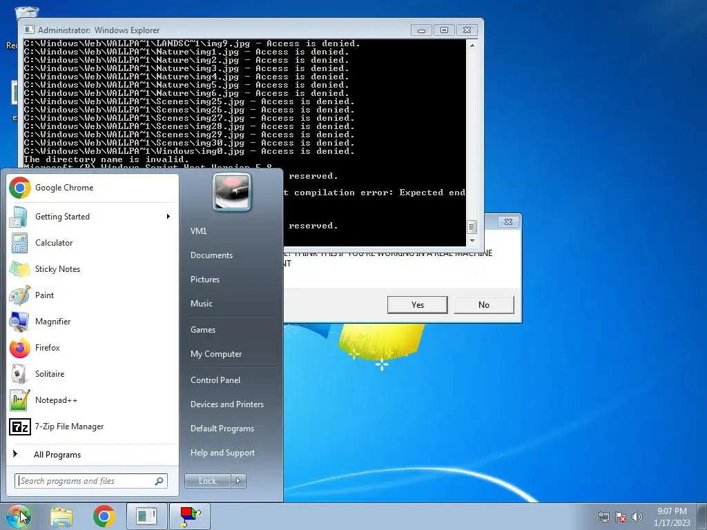Open the network tray icon
This screenshot has height=530, width=707.
603,517
